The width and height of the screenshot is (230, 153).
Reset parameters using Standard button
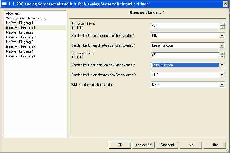coord(167,145)
